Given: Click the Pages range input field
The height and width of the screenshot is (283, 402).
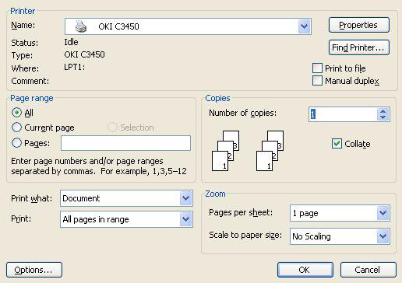Looking at the screenshot, I should [125, 143].
